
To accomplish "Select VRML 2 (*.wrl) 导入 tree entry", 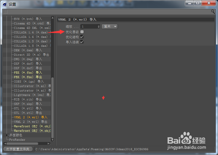I will 30,117.
